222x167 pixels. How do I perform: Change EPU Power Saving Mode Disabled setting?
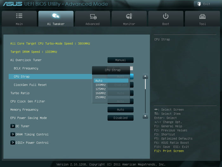point(120,118)
